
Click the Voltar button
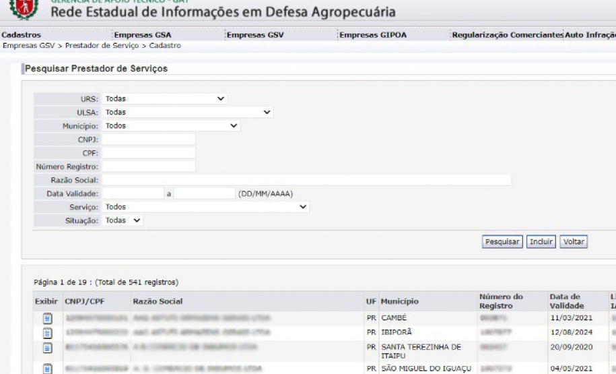(574, 242)
